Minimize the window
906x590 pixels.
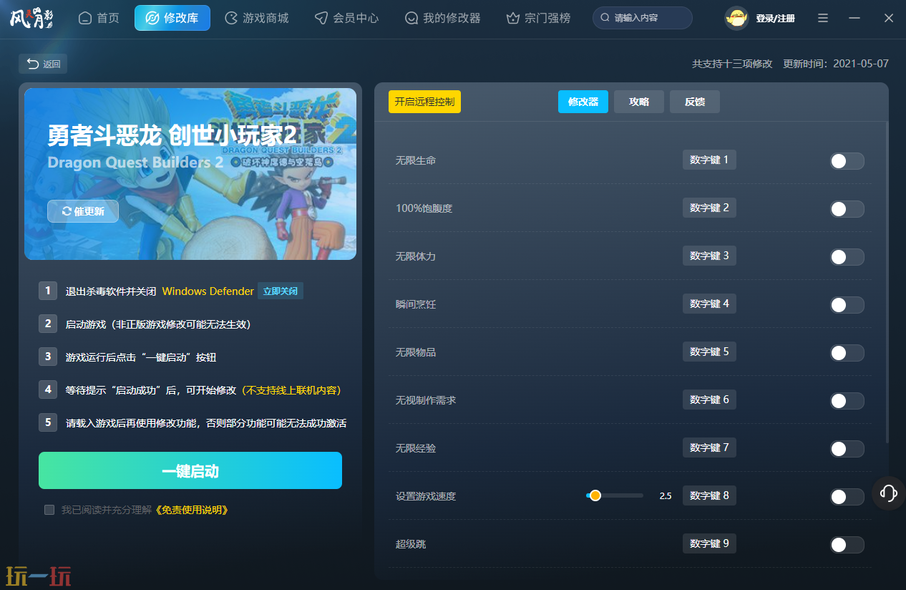854,18
